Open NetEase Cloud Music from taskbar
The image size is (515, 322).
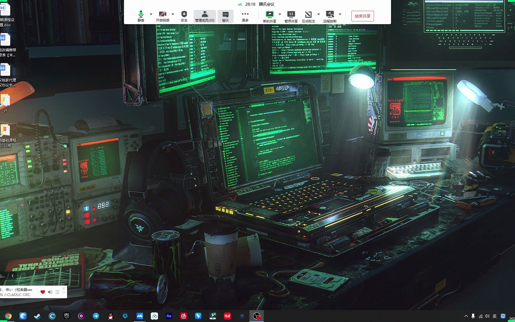(184, 316)
